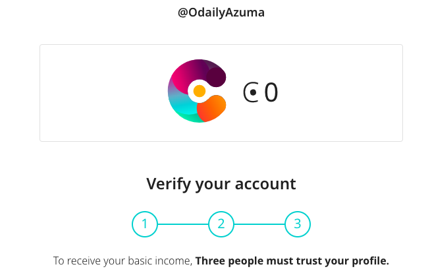
Task: Select verification step 2 circle
Action: 221,224
